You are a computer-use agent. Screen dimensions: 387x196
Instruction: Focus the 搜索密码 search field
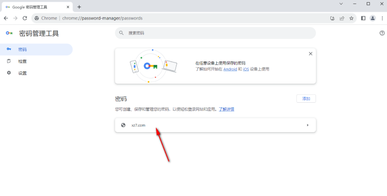click(x=215, y=33)
